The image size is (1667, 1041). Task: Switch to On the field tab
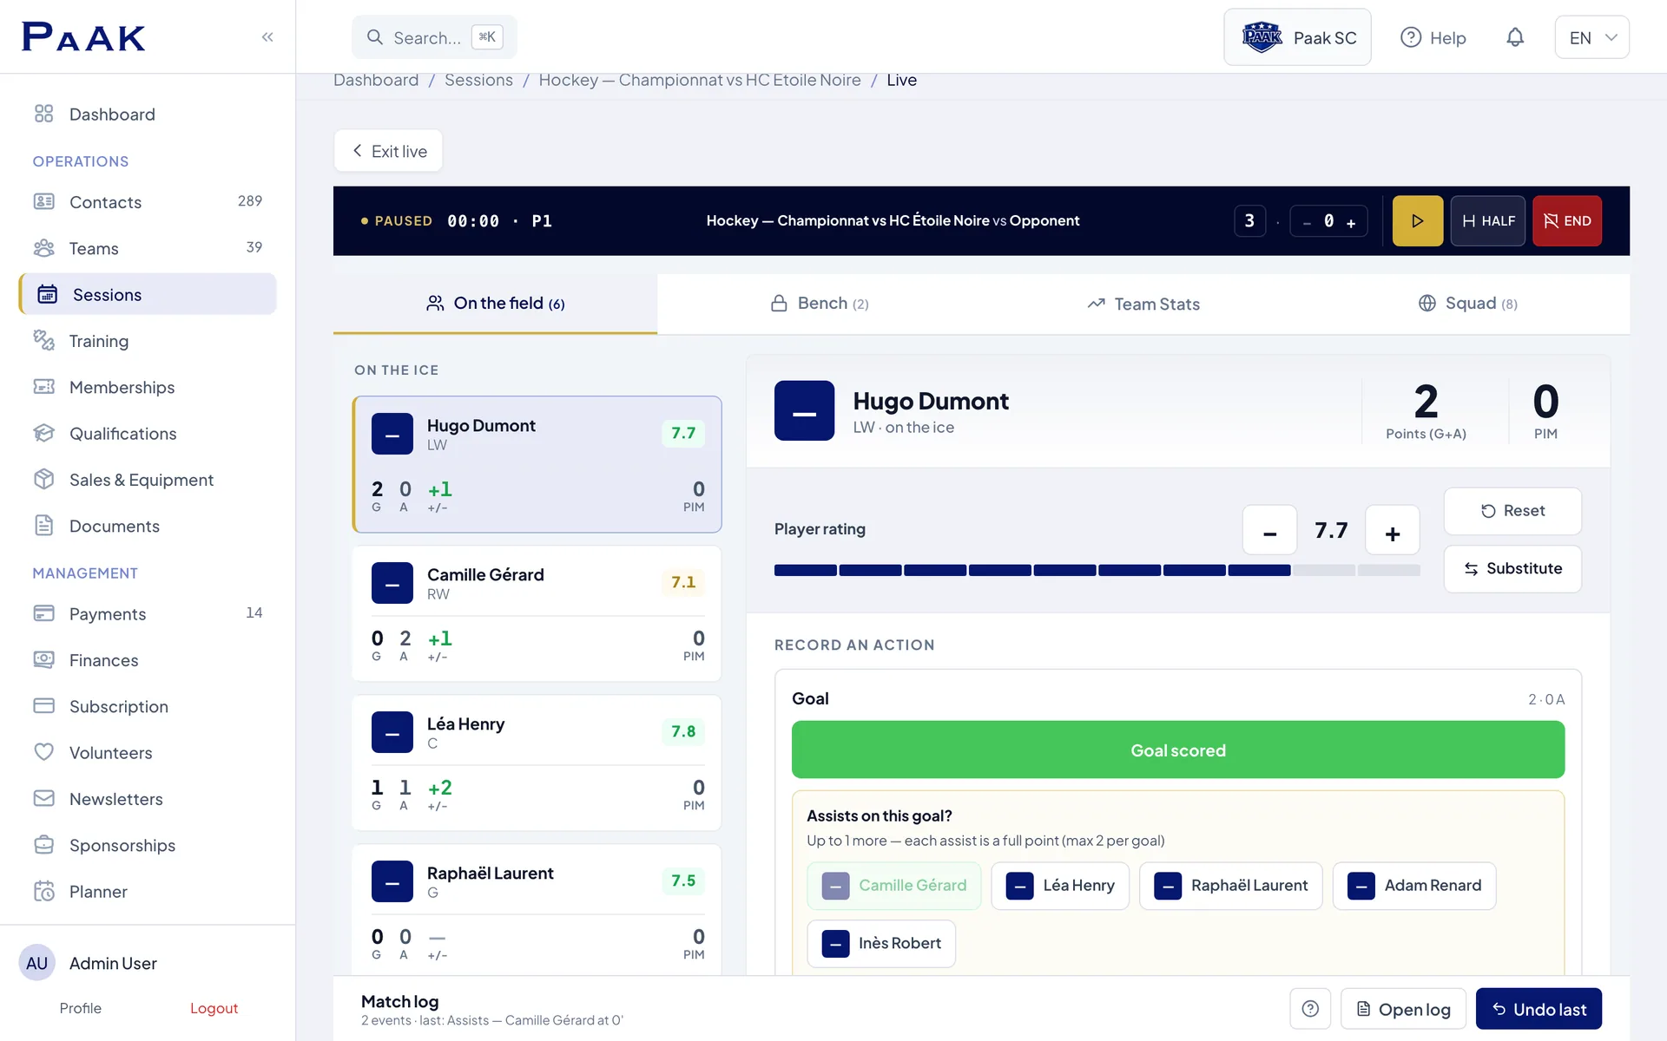495,304
